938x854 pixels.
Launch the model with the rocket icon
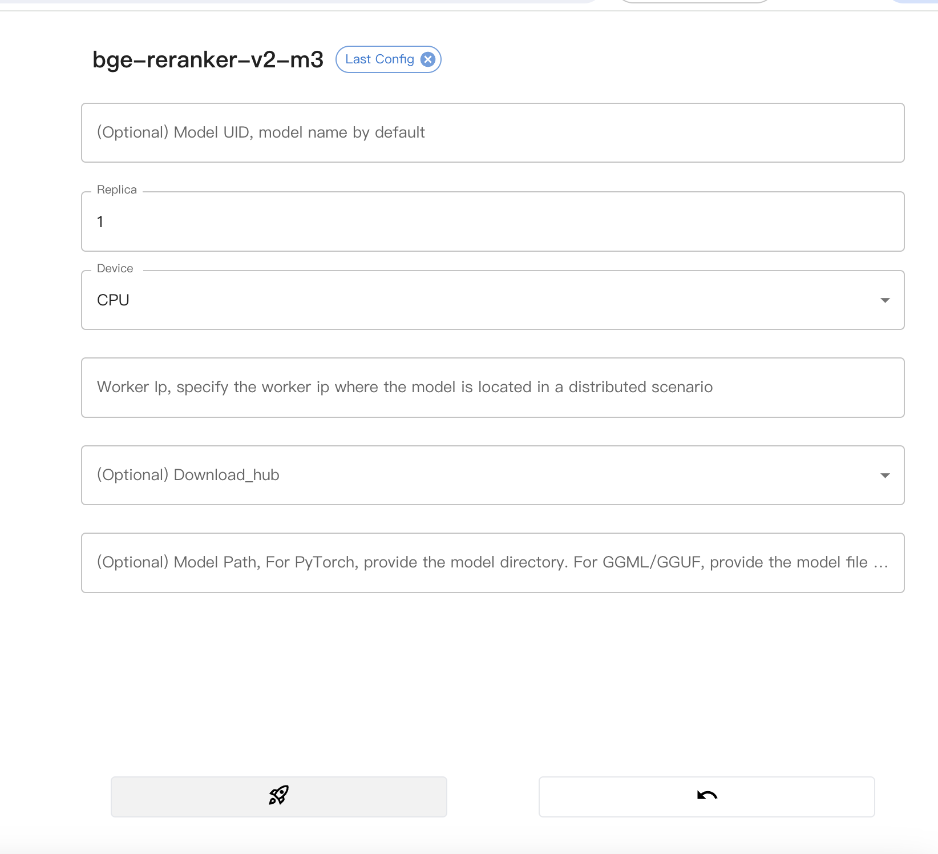(x=278, y=796)
